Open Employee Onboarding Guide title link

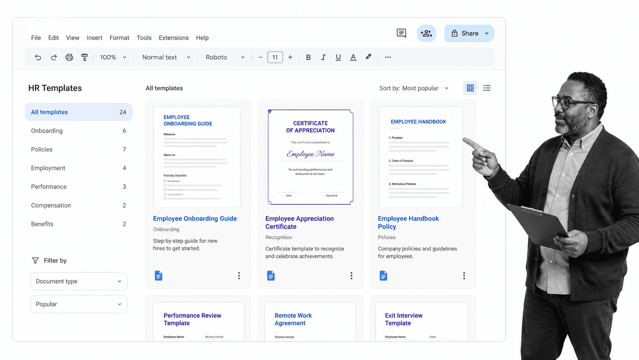click(195, 218)
